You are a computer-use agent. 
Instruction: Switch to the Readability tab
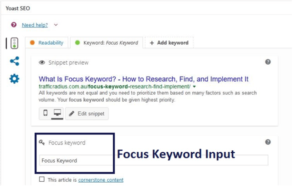point(47,43)
